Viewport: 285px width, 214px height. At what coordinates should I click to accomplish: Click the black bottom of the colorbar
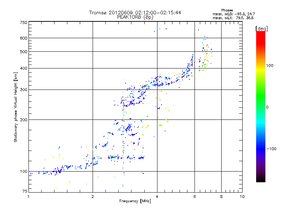click(261, 179)
